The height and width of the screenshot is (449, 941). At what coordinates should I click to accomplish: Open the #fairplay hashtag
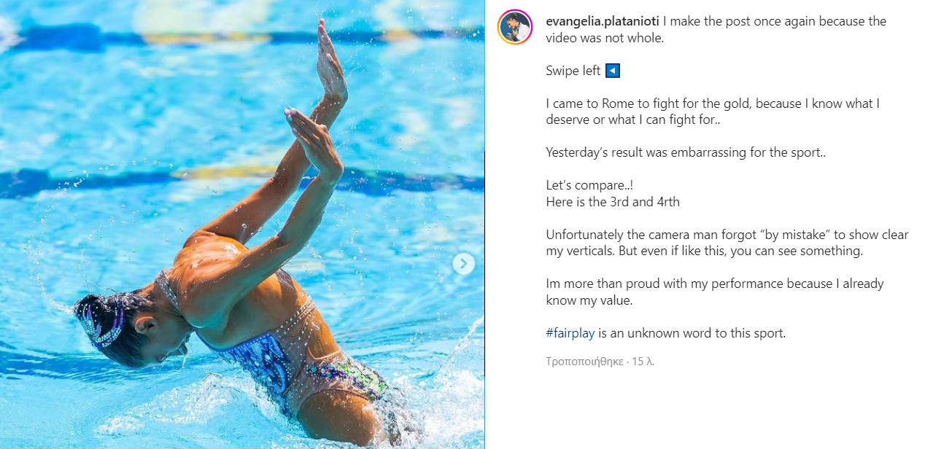coord(570,333)
